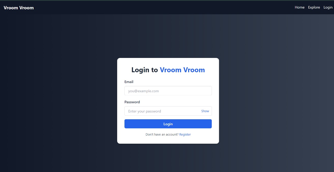
Task: Click the "Login to" heading text
Action: click(145, 70)
